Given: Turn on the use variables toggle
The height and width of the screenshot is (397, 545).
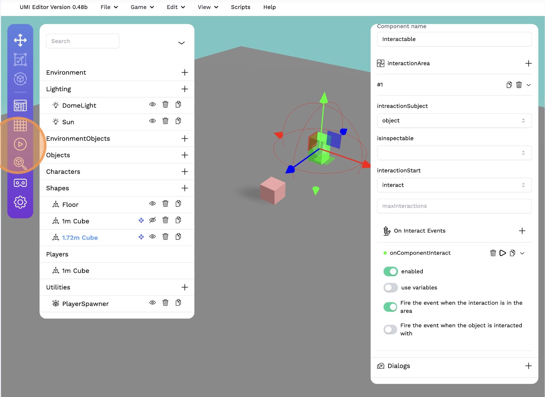Looking at the screenshot, I should [391, 288].
